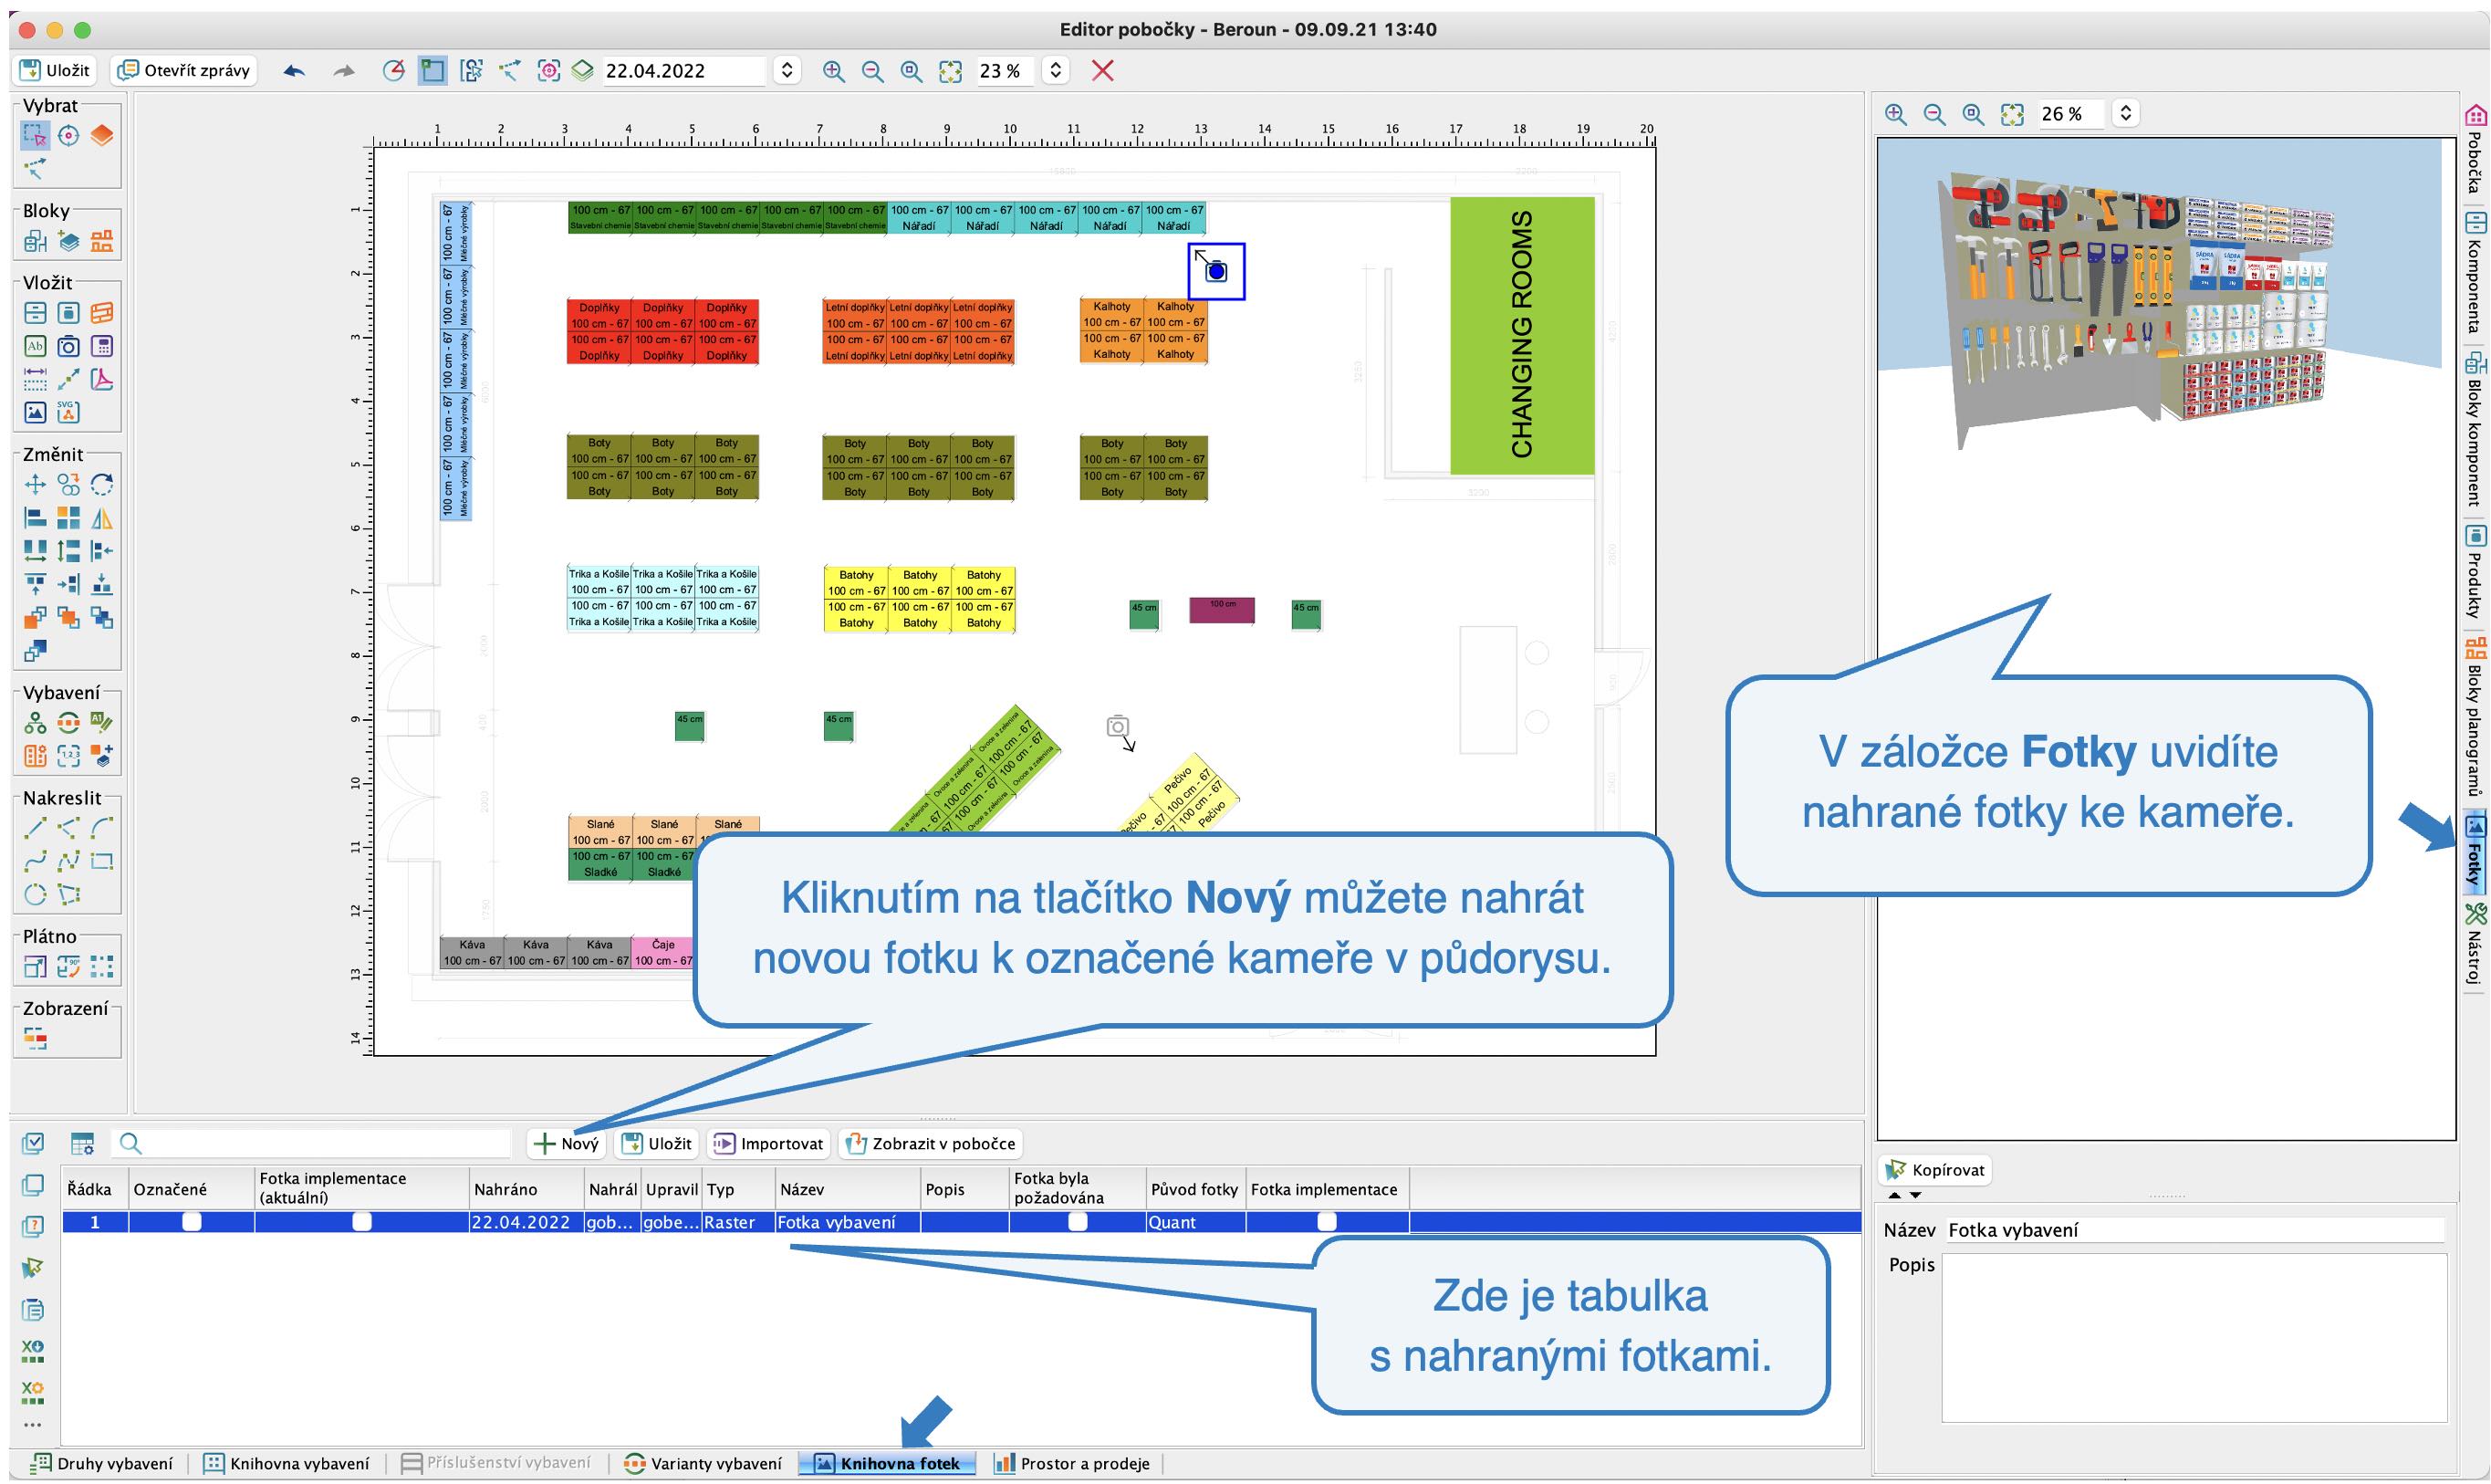Click the Nový button to upload photo
The width and height of the screenshot is (2491, 1484).
click(566, 1143)
